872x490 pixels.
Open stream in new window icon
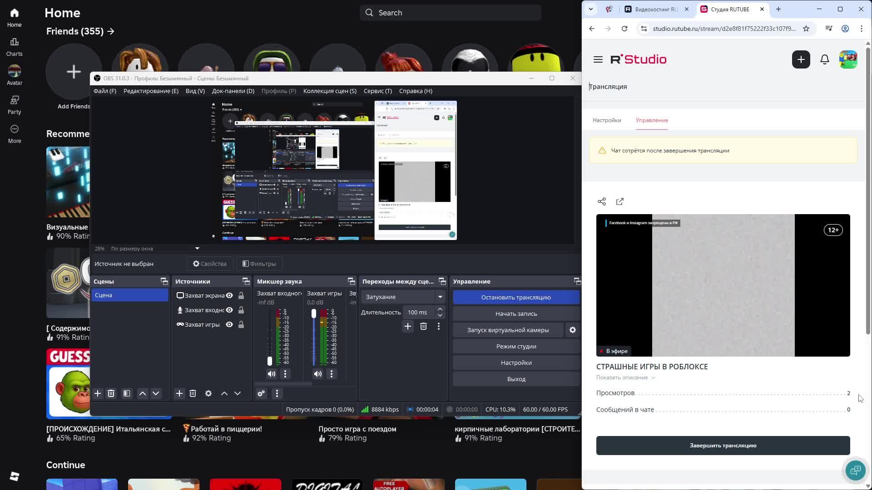[620, 201]
